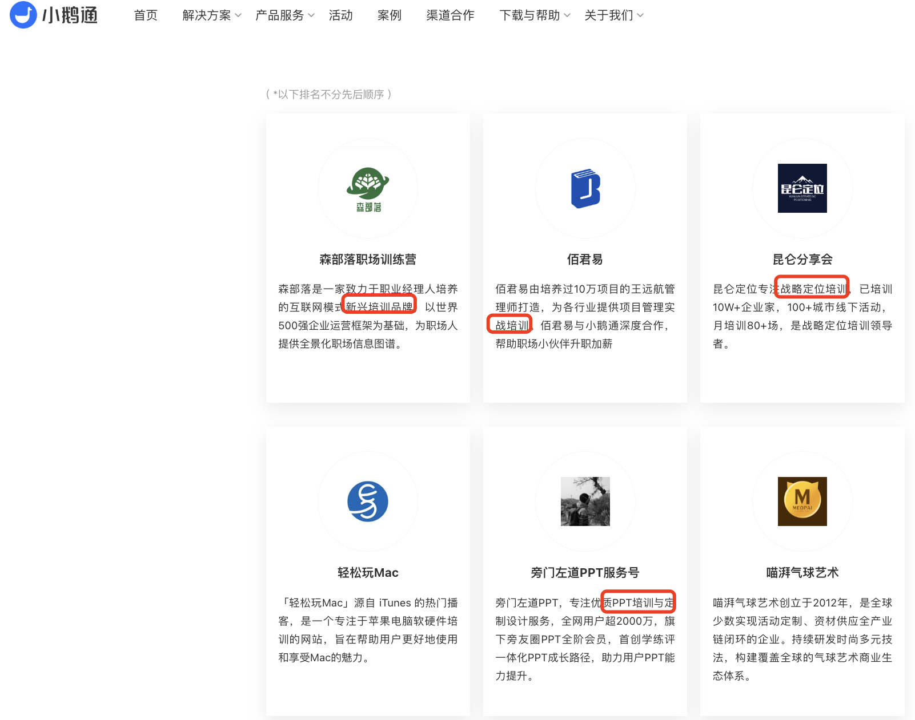Click the 佰君易 blue book logo
This screenshot has height=720, width=915.
585,188
